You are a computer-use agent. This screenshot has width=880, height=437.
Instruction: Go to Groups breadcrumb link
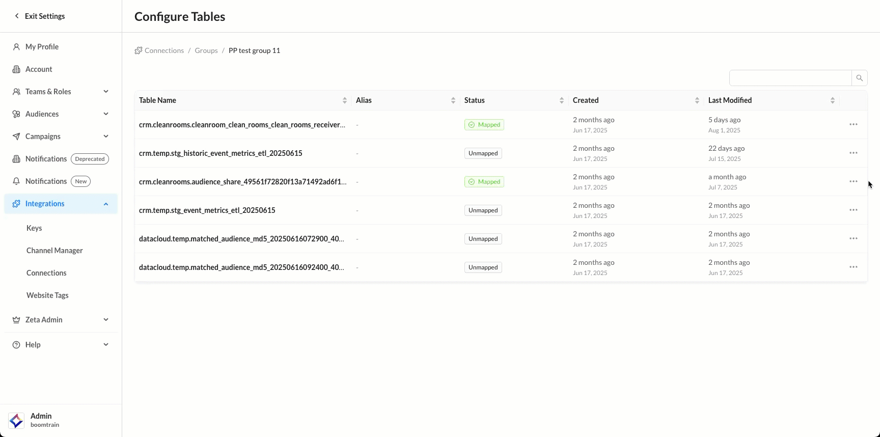point(206,50)
